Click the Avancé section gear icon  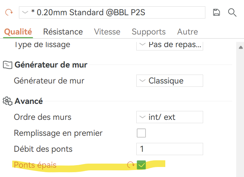7,101
